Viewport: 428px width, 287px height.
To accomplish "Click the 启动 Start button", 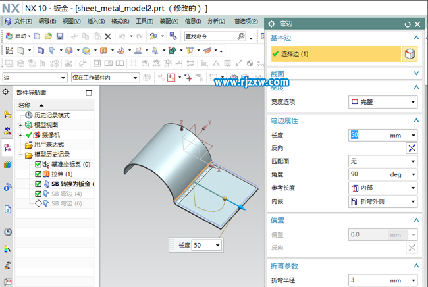I will click(x=18, y=36).
